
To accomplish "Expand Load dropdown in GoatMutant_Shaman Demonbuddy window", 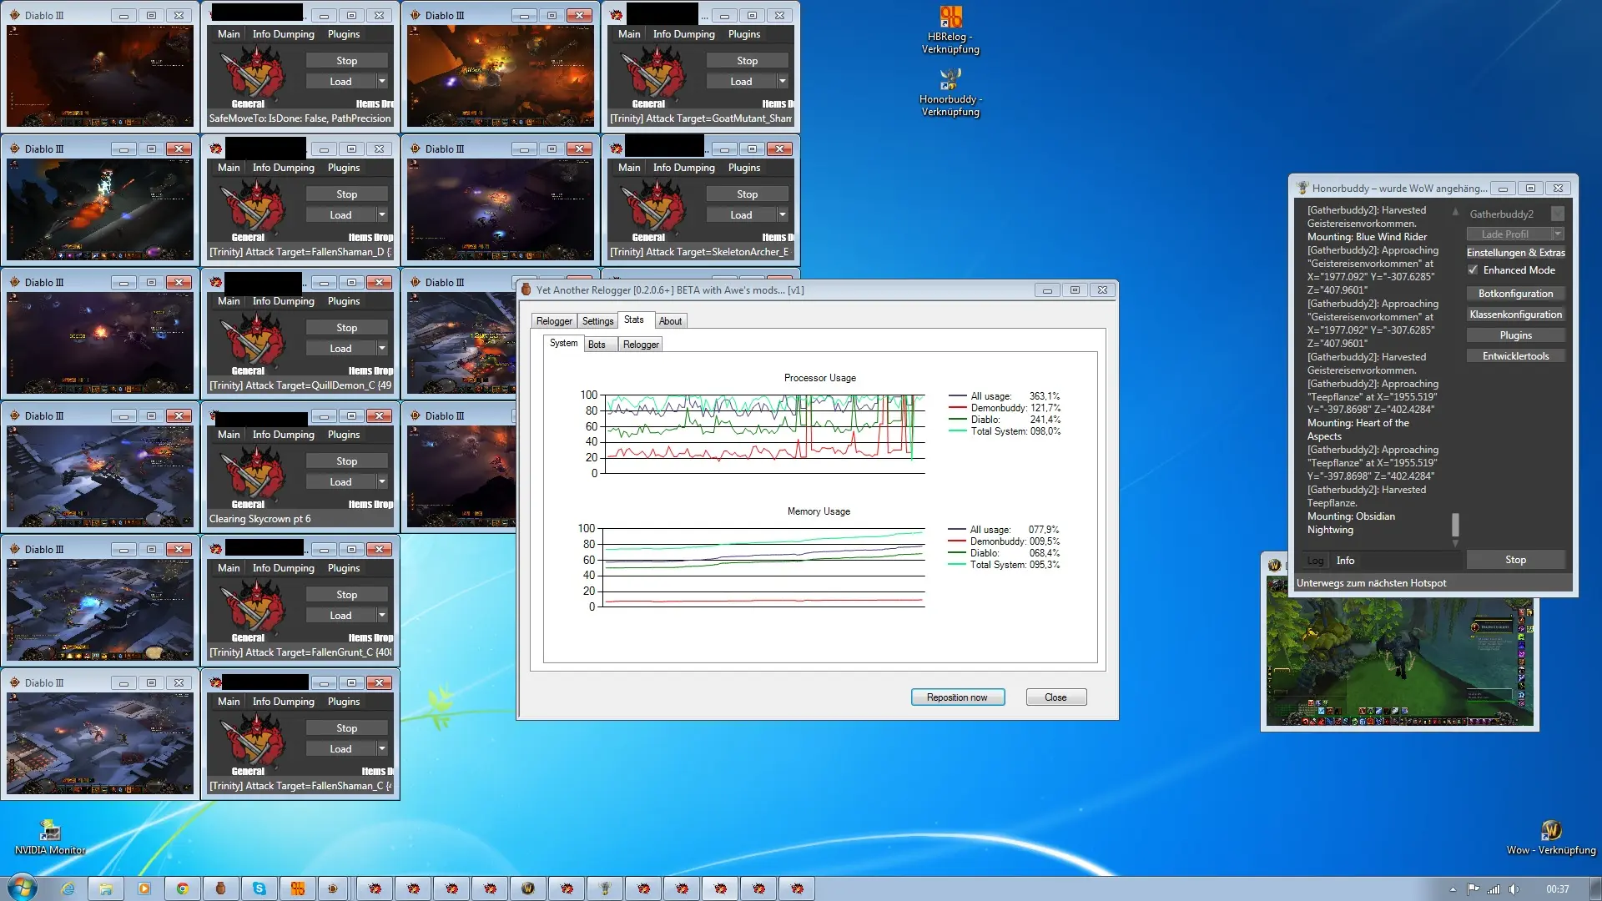I will [783, 81].
